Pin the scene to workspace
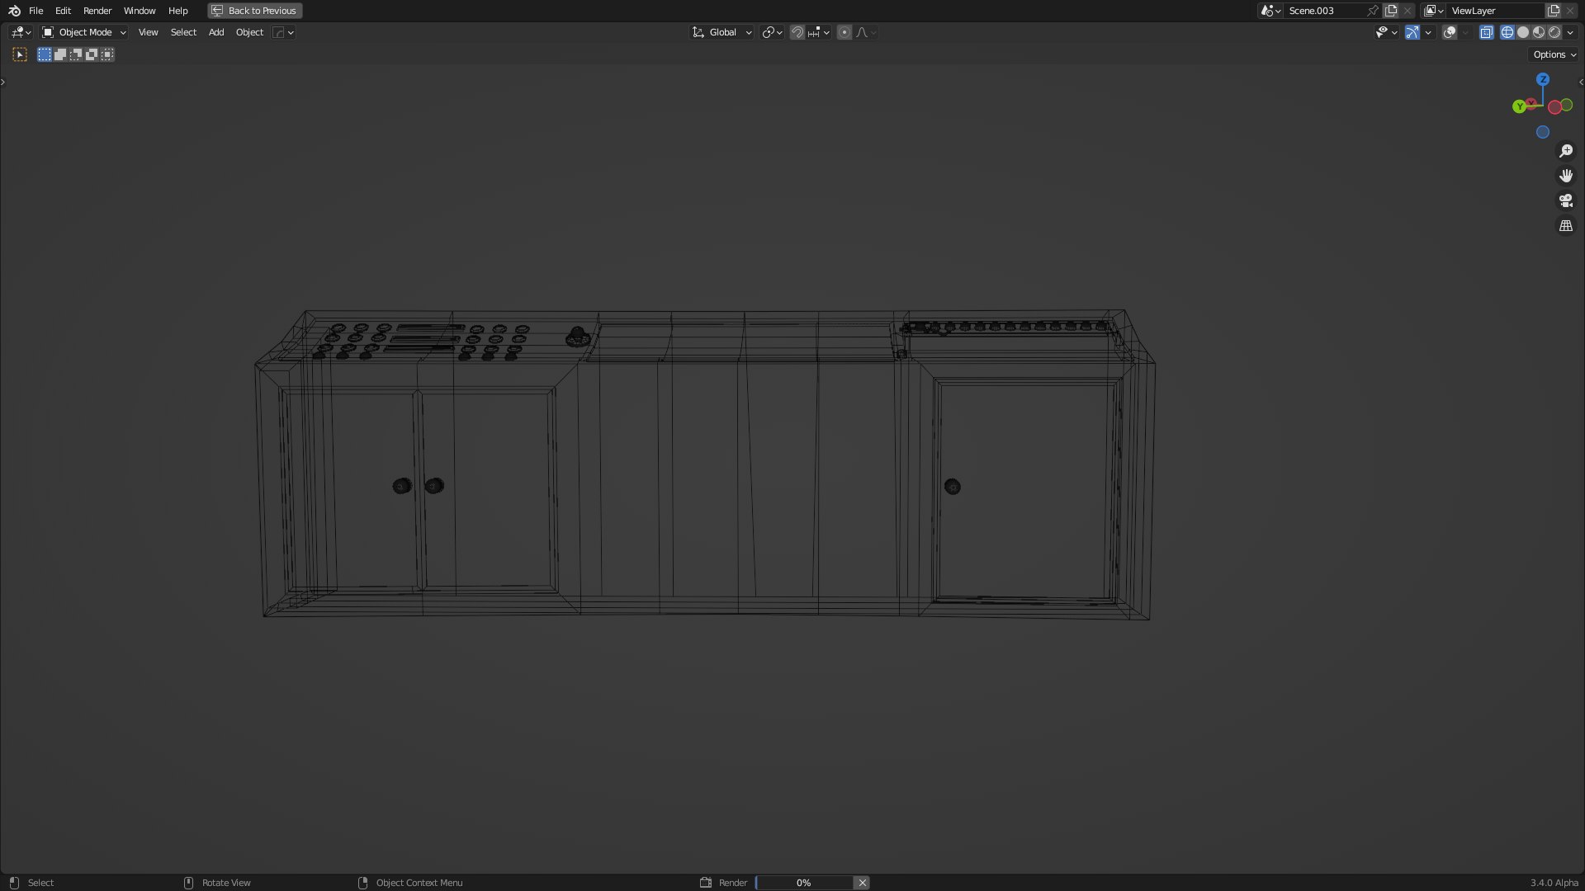 click(x=1373, y=11)
